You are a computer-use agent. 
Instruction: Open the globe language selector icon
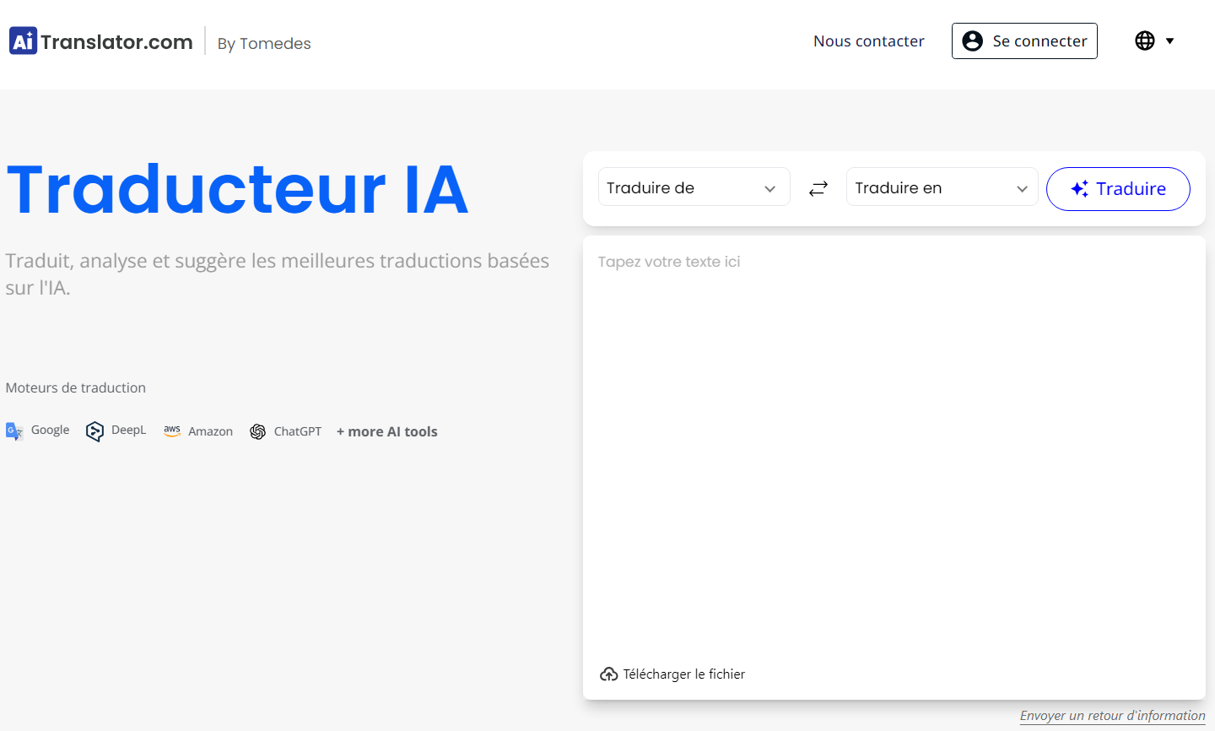tap(1144, 41)
